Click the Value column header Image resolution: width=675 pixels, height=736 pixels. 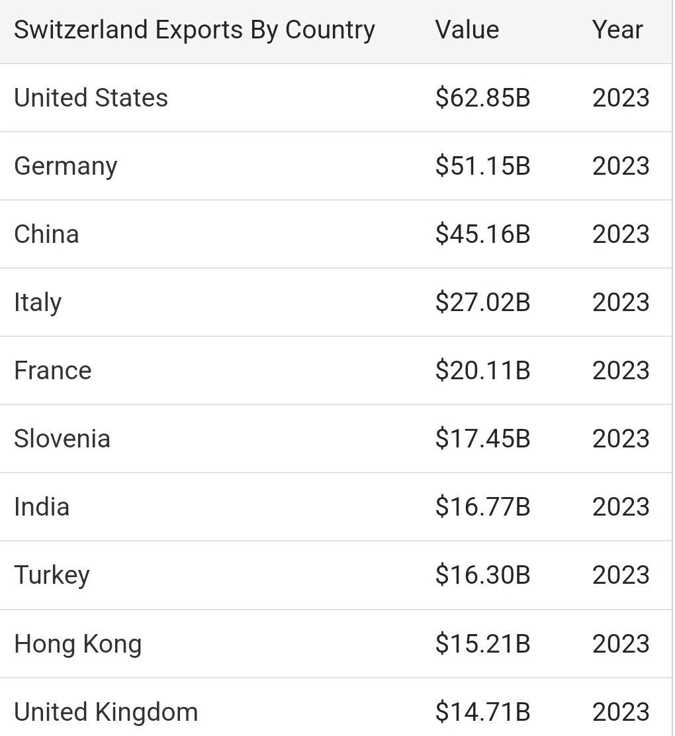pos(467,30)
